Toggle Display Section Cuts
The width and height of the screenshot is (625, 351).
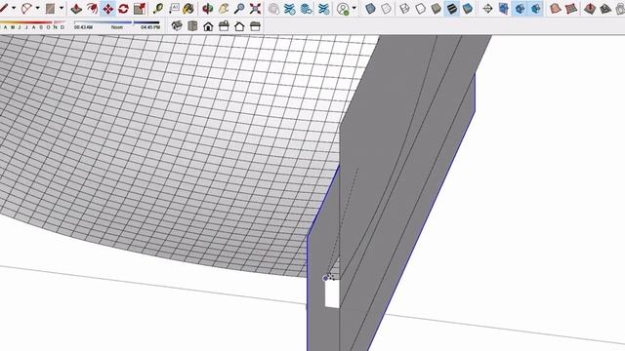(x=520, y=8)
